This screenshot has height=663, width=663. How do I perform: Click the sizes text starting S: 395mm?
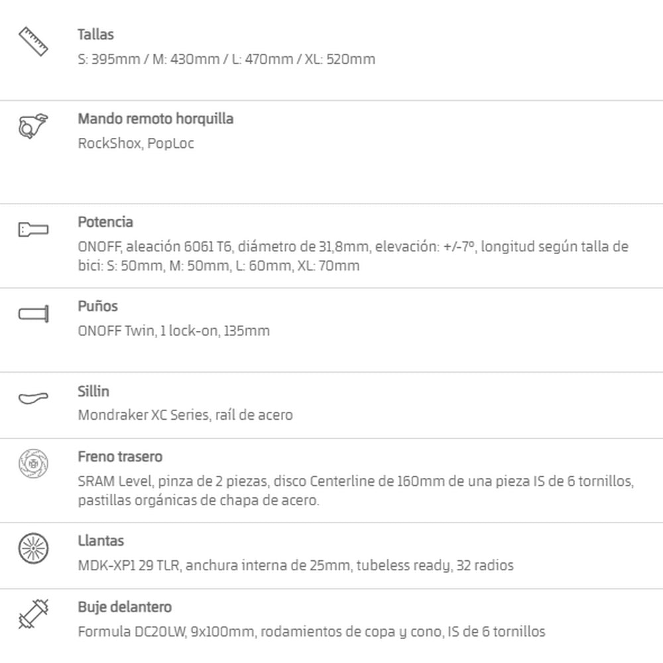tap(227, 59)
